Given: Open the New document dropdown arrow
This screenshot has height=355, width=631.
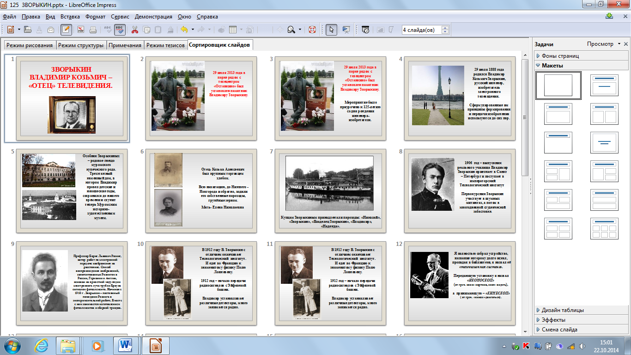Looking at the screenshot, I should coord(19,29).
